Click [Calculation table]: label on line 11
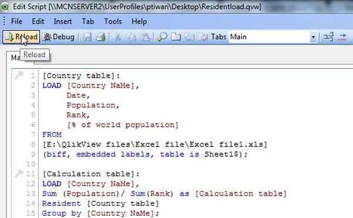Screen dimensions: 353x218 point(91,174)
